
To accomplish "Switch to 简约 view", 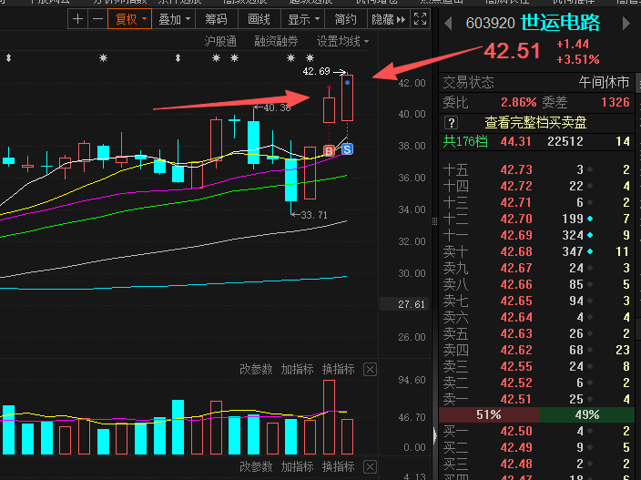I will [x=345, y=19].
